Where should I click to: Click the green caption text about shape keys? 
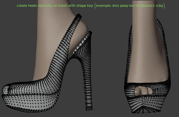pyautogui.click(x=91, y=6)
